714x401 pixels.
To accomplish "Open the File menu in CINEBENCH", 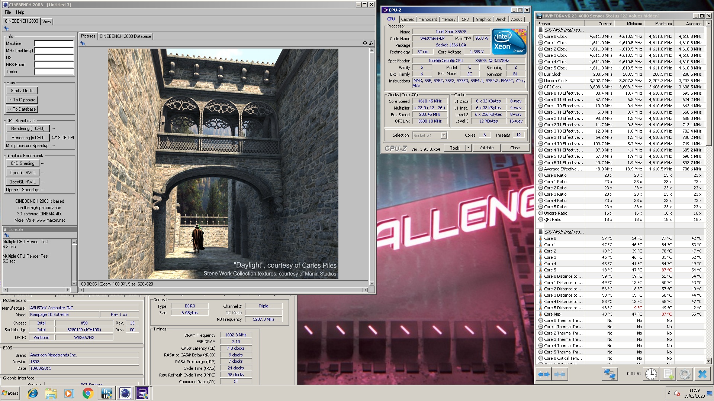I will point(8,12).
